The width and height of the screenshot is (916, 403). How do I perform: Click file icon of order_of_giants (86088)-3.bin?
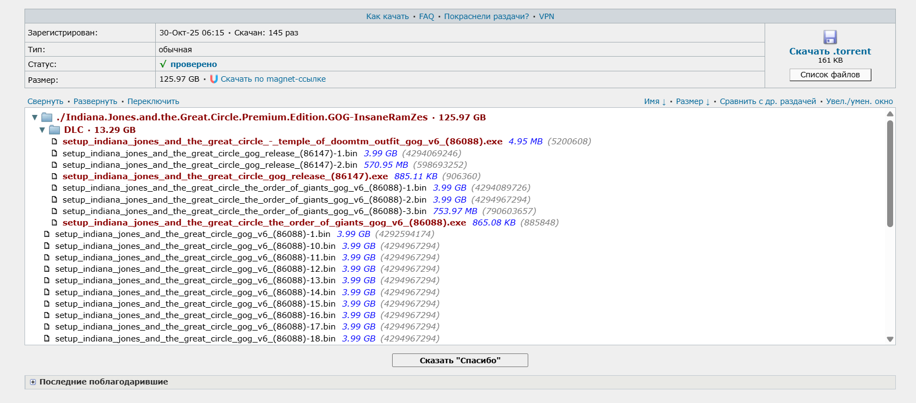(54, 211)
